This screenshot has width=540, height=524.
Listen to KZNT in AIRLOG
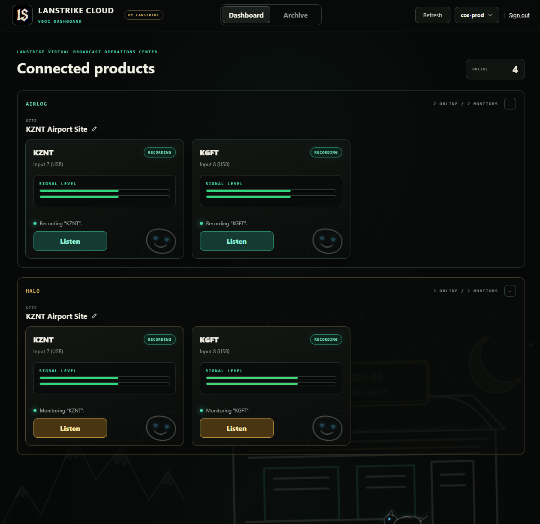(70, 241)
